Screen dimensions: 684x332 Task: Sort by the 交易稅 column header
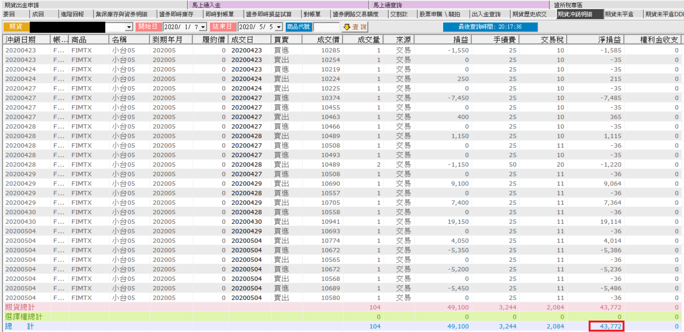[x=543, y=40]
